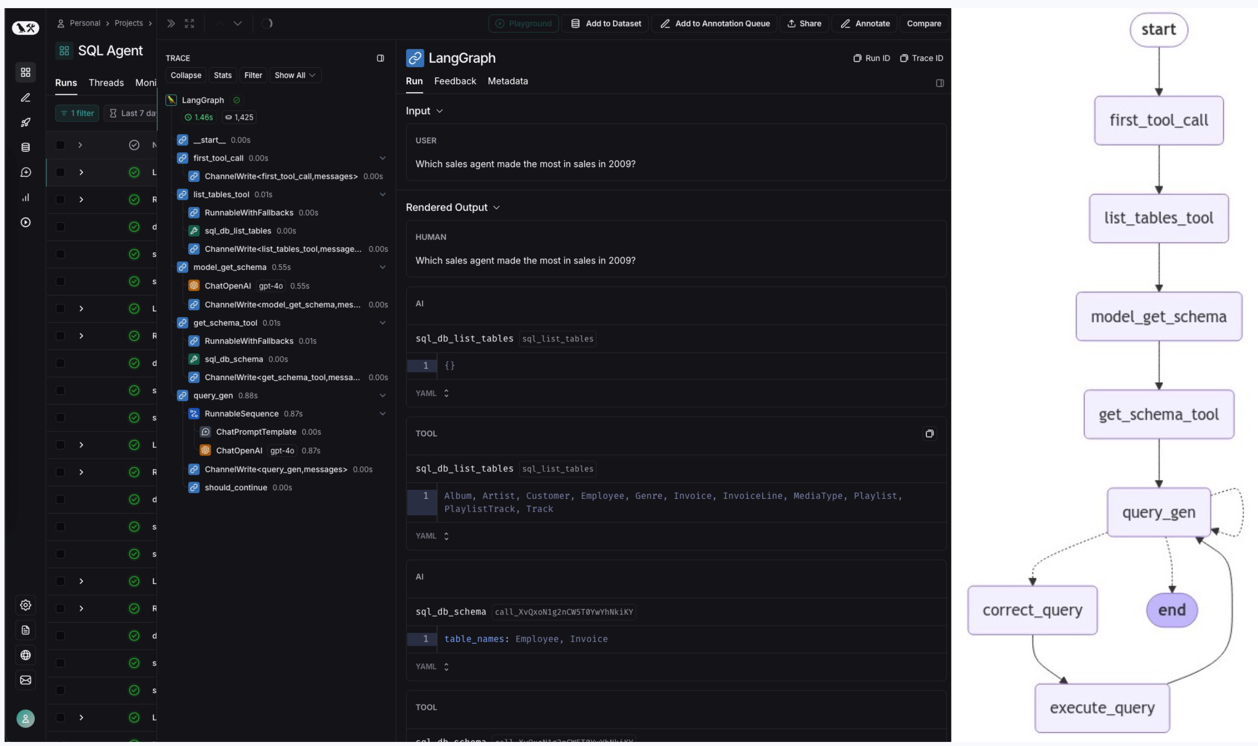Click the rocket deployments icon in sidebar
The height and width of the screenshot is (746, 1258).
coord(26,122)
